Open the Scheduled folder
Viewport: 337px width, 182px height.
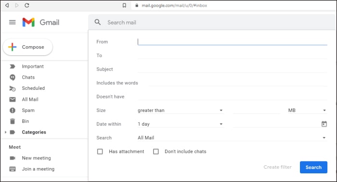point(33,88)
